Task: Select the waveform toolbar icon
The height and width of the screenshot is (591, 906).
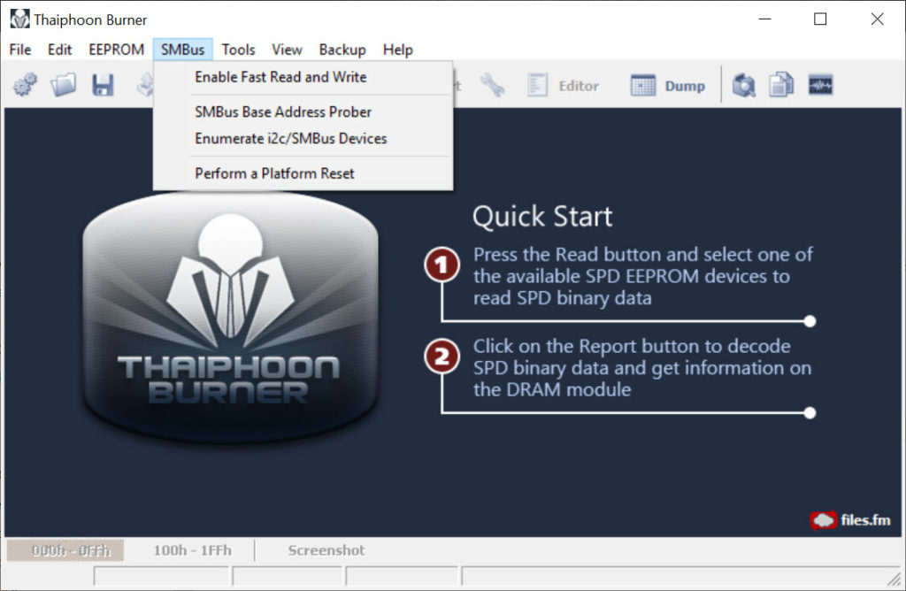Action: (x=819, y=84)
